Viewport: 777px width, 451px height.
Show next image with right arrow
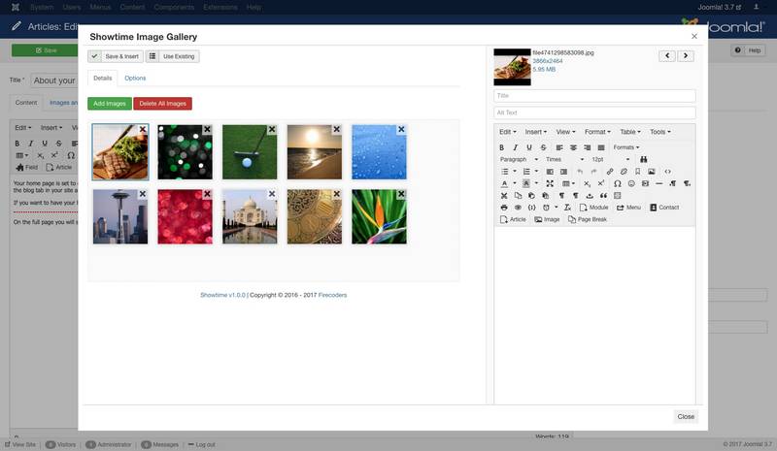[686, 56]
